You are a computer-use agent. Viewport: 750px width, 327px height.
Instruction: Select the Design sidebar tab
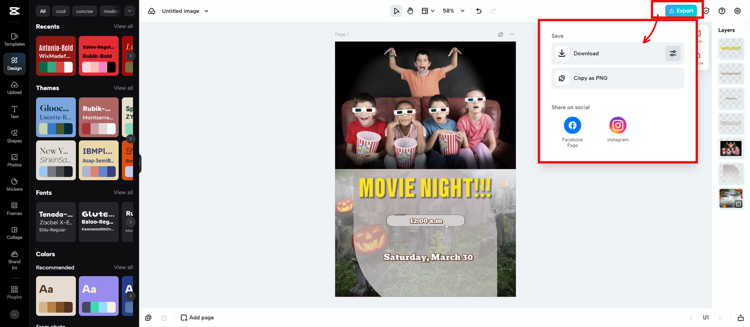pos(14,64)
